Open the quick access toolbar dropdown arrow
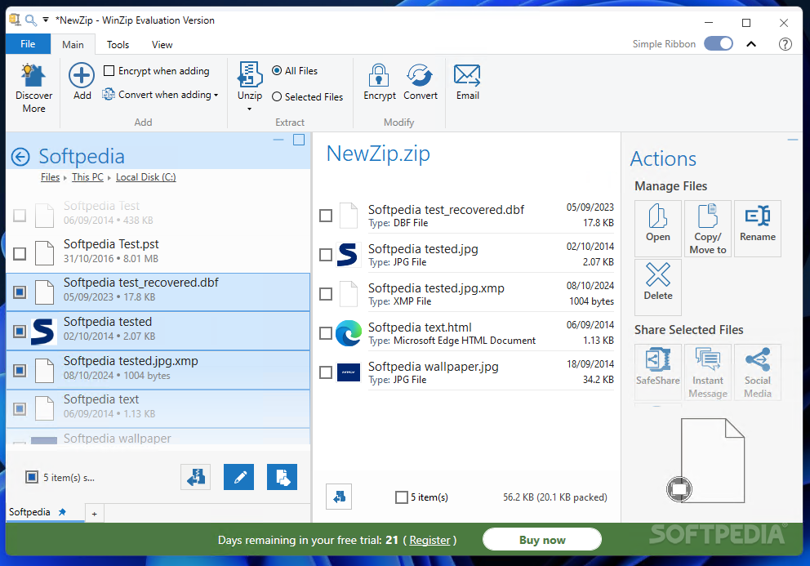Viewport: 810px width, 566px height. point(46,20)
